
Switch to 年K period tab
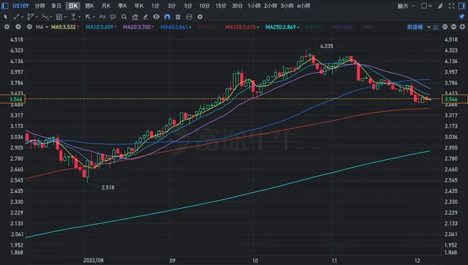(x=139, y=6)
